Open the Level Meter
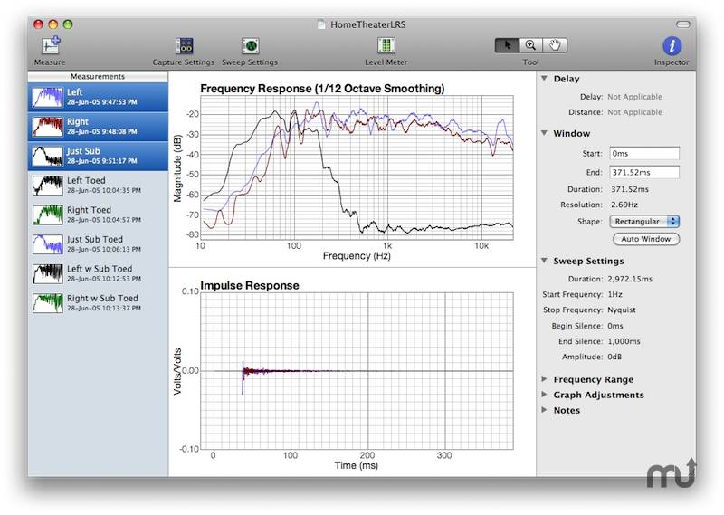This screenshot has height=515, width=724. (x=386, y=46)
